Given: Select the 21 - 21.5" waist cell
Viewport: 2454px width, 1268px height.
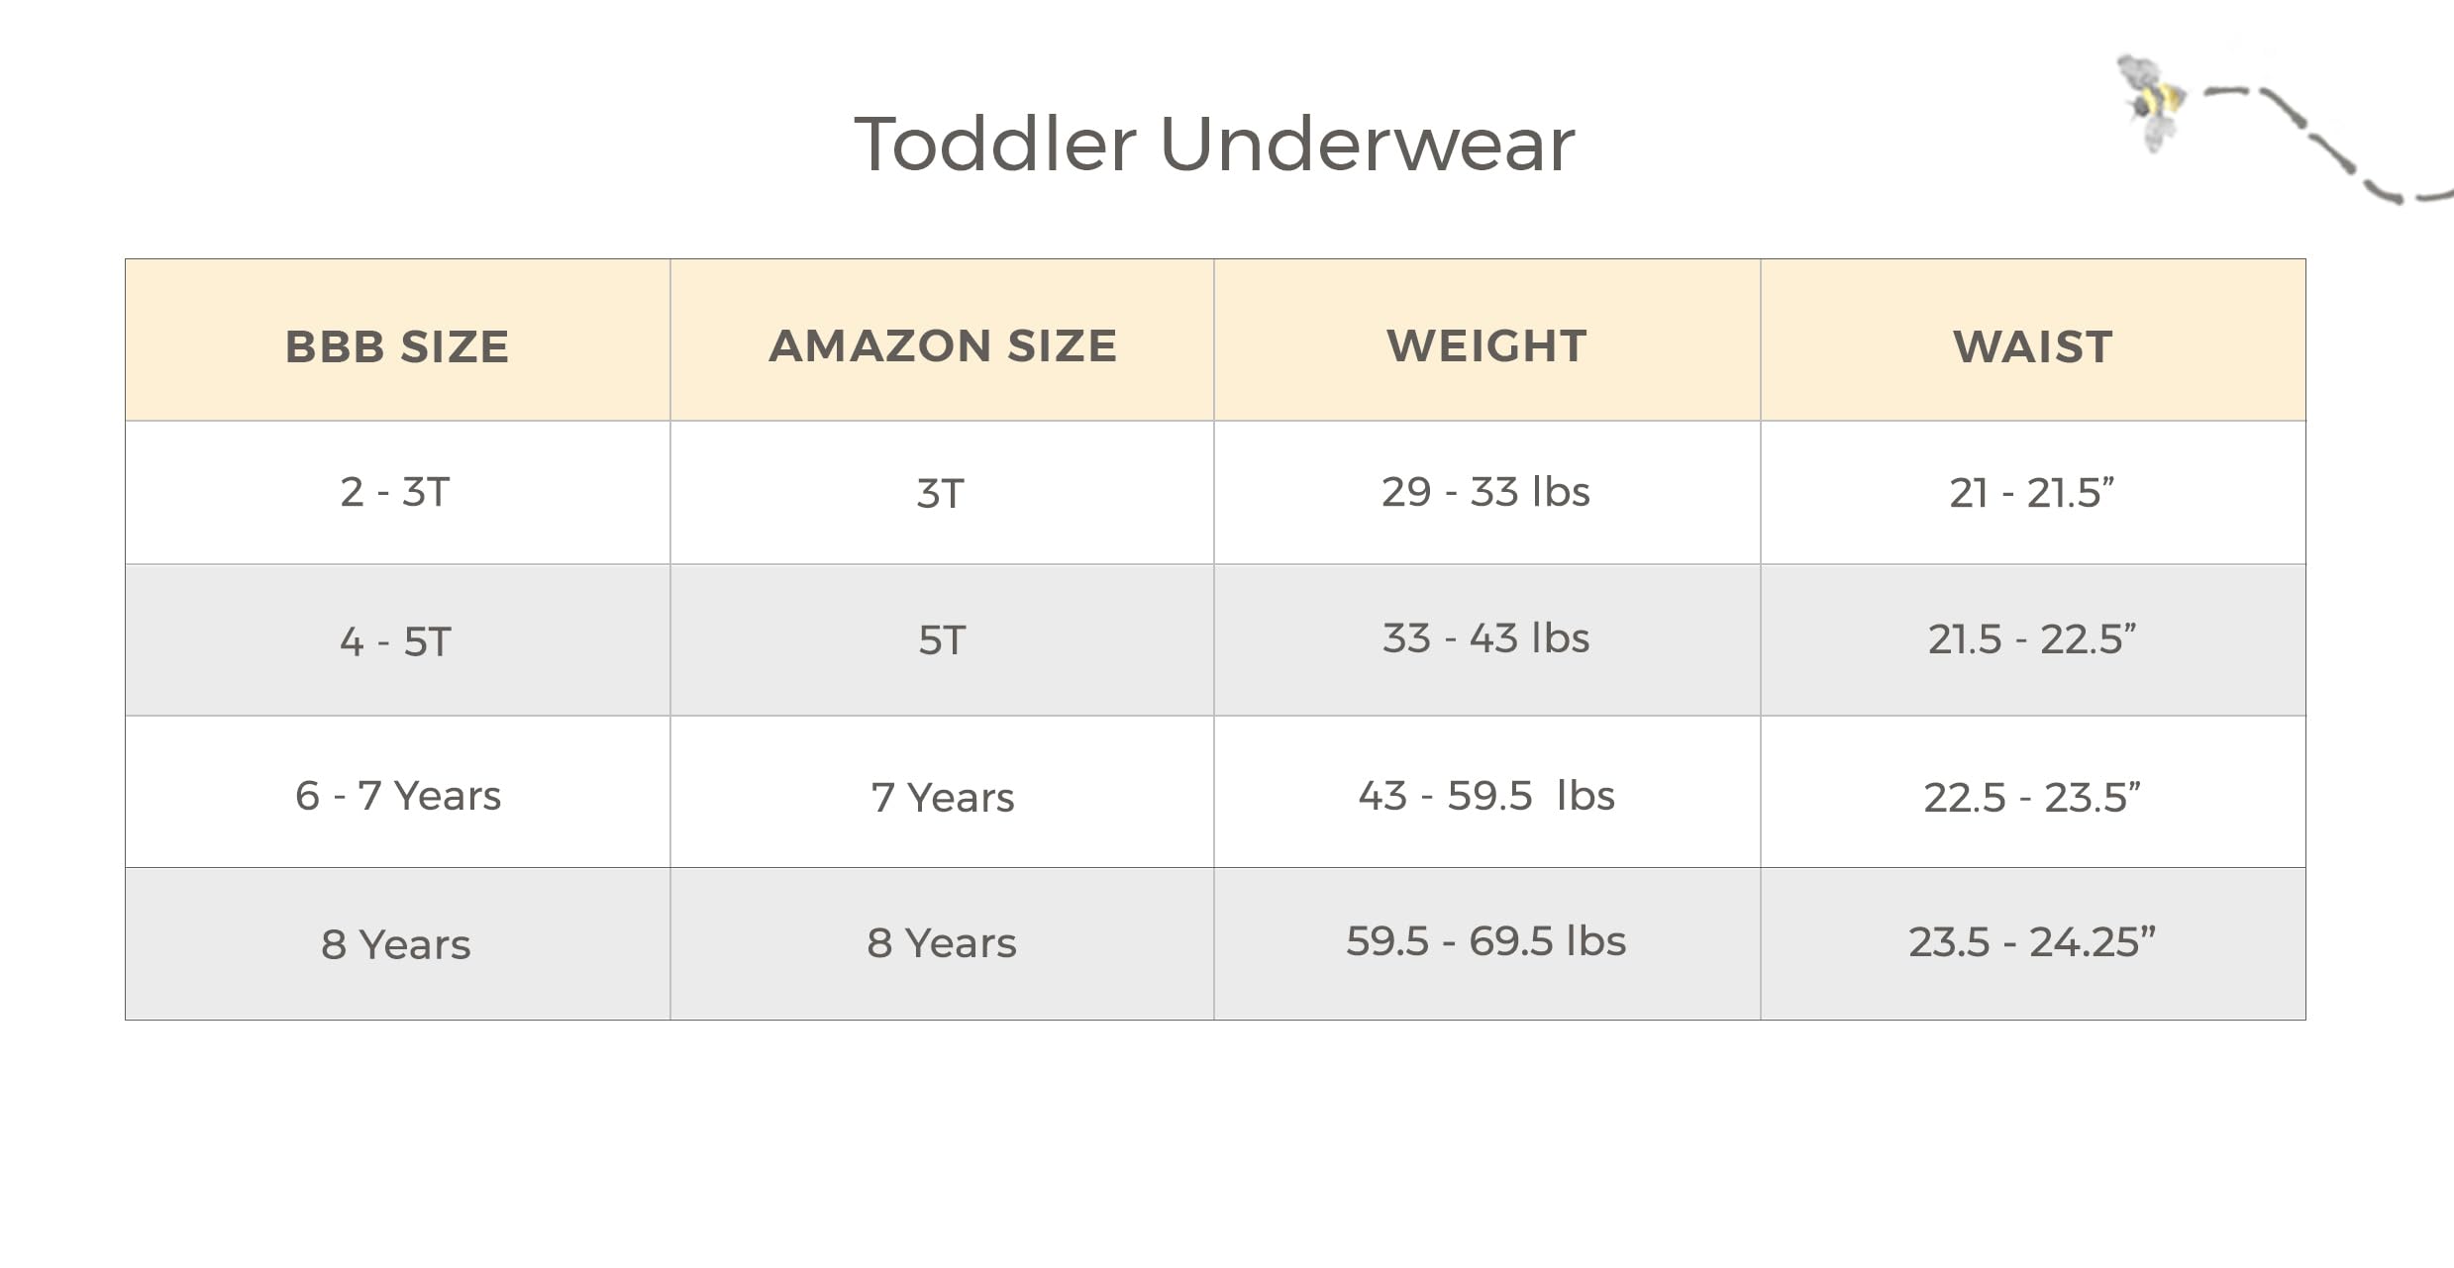Looking at the screenshot, I should [2033, 493].
